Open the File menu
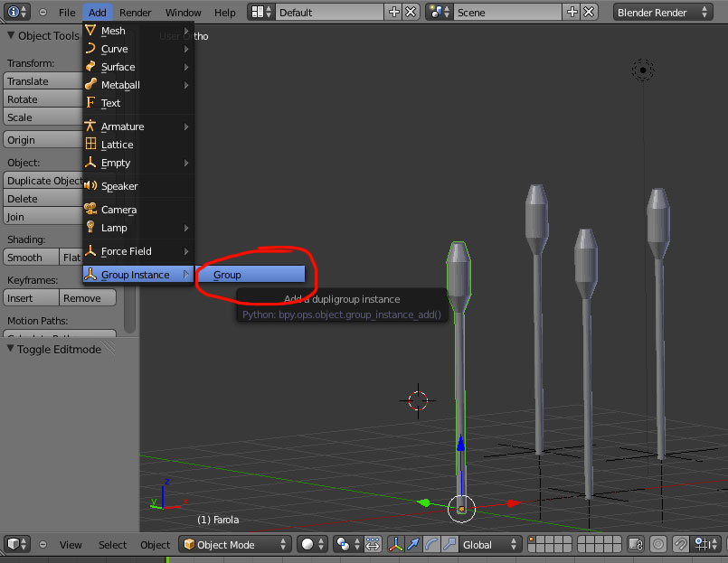This screenshot has height=563, width=728. pos(67,13)
